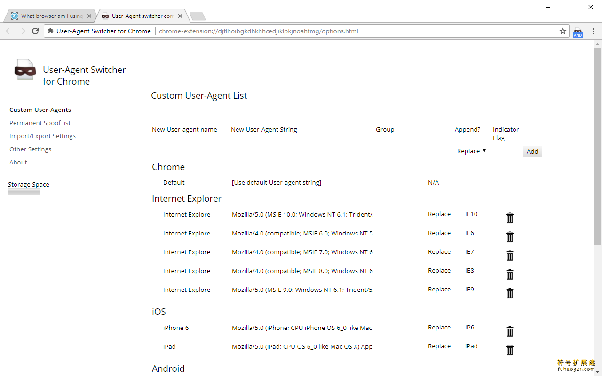
Task: Click the 'Chrome' group heading
Action: [168, 167]
